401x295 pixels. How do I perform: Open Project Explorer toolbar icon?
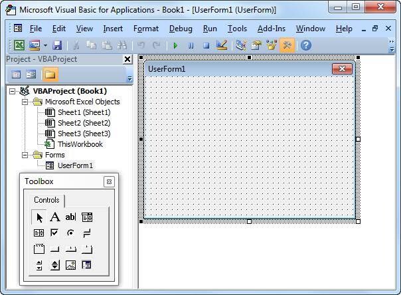pos(240,46)
